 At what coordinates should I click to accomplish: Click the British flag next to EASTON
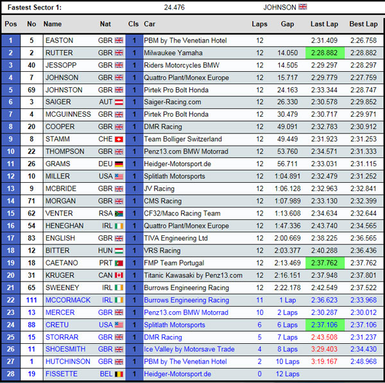tap(119, 40)
